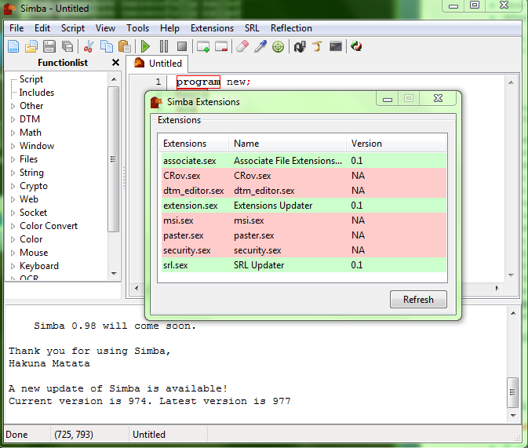
Task: Expand the Mouse tree node
Action: [x=13, y=253]
